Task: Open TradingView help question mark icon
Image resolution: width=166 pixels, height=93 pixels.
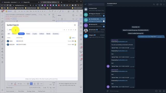Action: 81,91
